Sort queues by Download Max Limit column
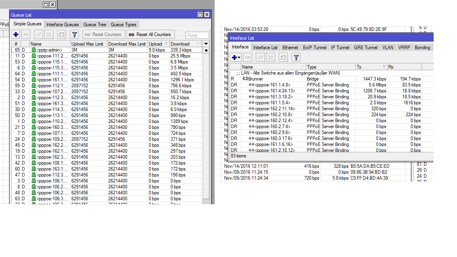457x257 pixels. (x=127, y=44)
